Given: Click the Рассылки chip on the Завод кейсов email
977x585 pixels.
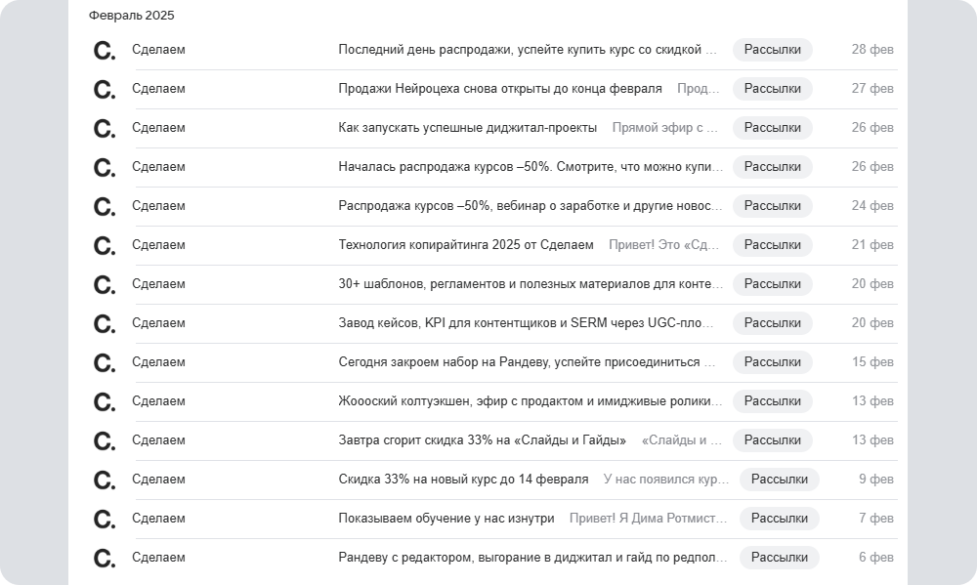Looking at the screenshot, I should [x=775, y=323].
